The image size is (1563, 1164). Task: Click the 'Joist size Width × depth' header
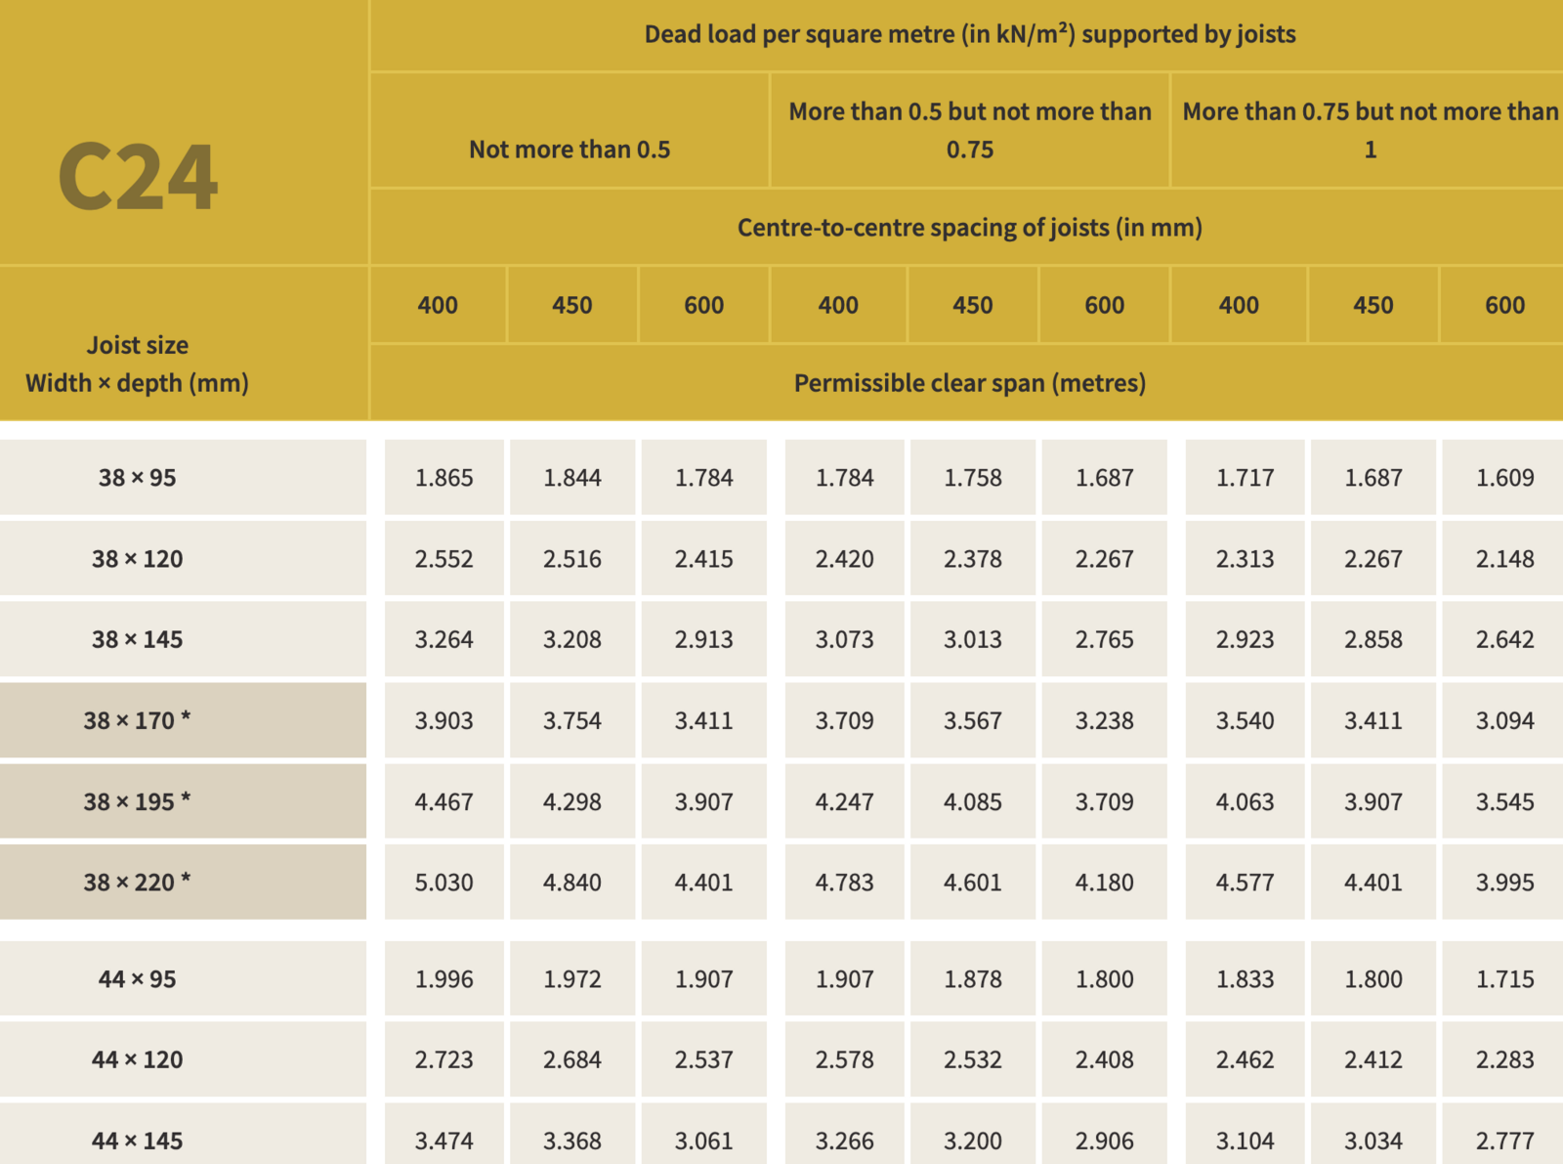138,364
